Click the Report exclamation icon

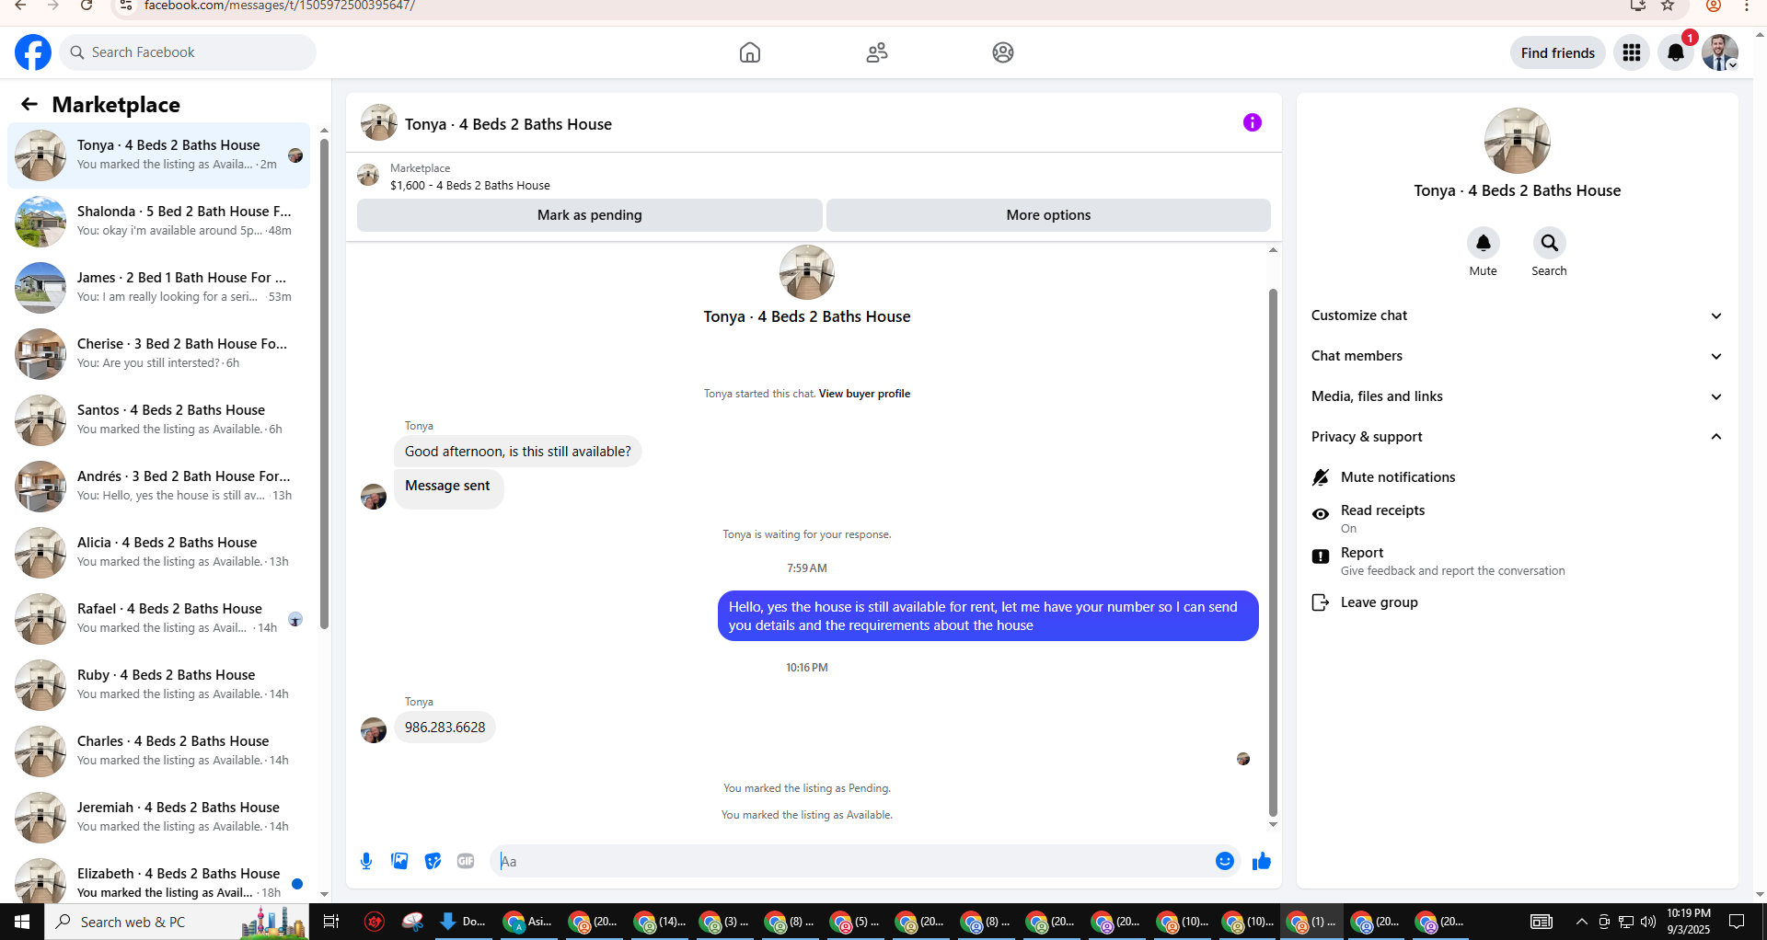click(x=1321, y=556)
